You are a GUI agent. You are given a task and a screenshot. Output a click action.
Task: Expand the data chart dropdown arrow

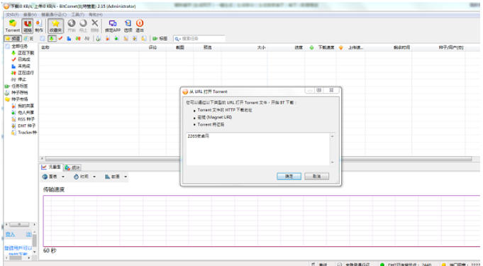pos(126,177)
